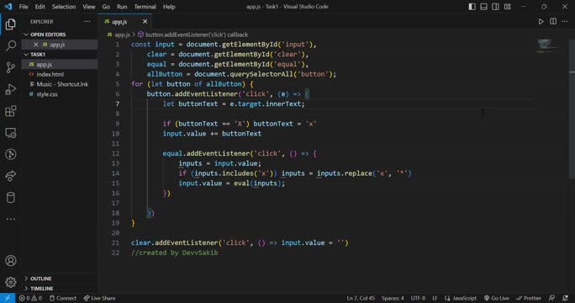Click Live Share in status bar

pos(99,298)
